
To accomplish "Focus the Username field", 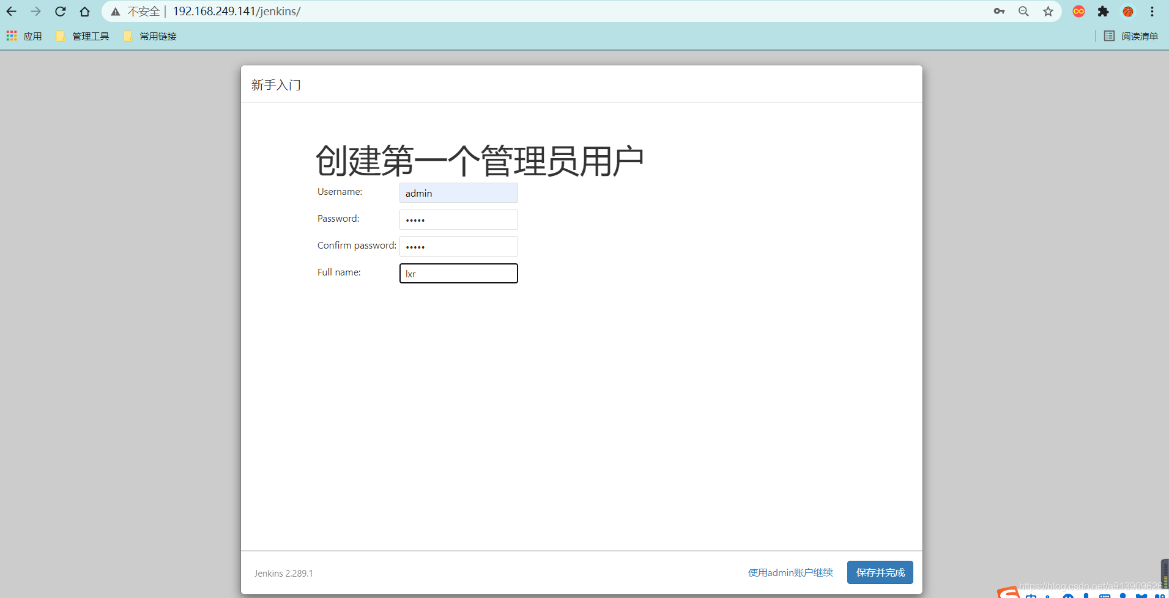I will pos(459,193).
